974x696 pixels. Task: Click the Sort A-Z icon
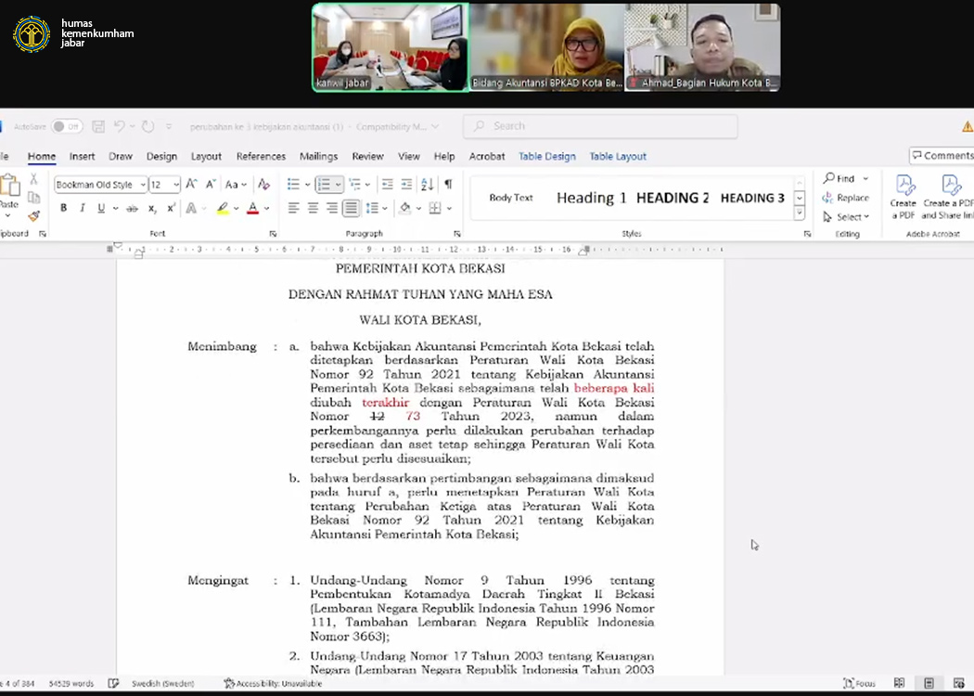(427, 185)
